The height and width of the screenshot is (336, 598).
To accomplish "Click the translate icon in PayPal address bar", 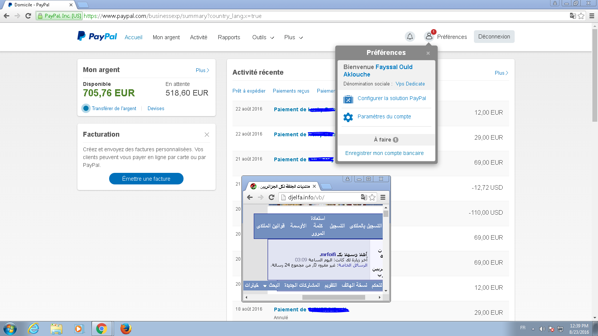I will click(x=573, y=16).
